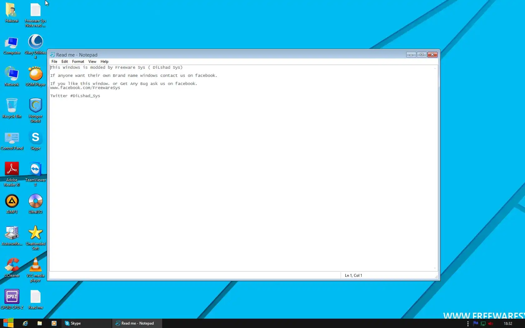Select the CPUID CPU-Z desktop icon
The height and width of the screenshot is (328, 525).
point(12,299)
